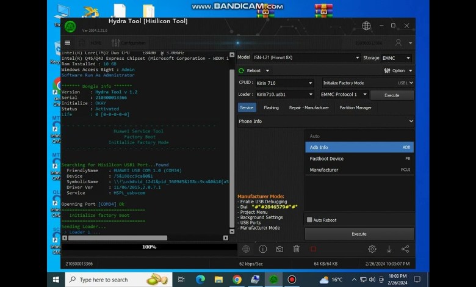This screenshot has width=476, height=287.
Task: Expand the EMMC Protocol 1 dropdown
Action: click(x=344, y=95)
